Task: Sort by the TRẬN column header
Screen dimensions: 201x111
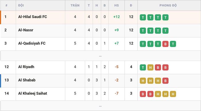Action: tap(75, 5)
